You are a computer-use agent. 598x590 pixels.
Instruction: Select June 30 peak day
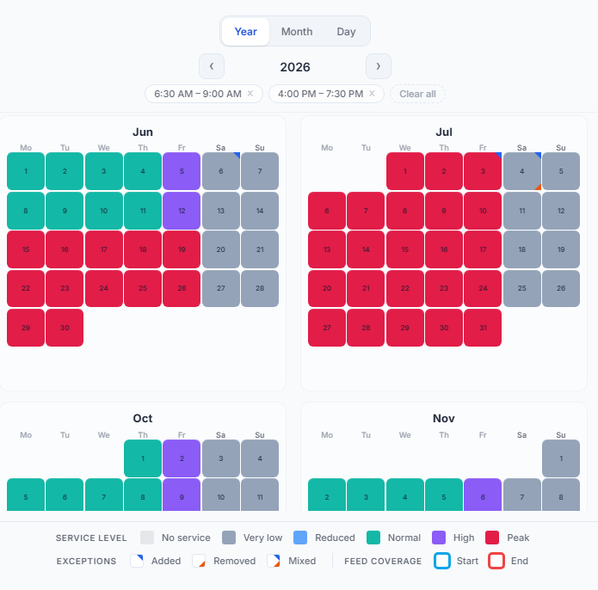tap(65, 328)
